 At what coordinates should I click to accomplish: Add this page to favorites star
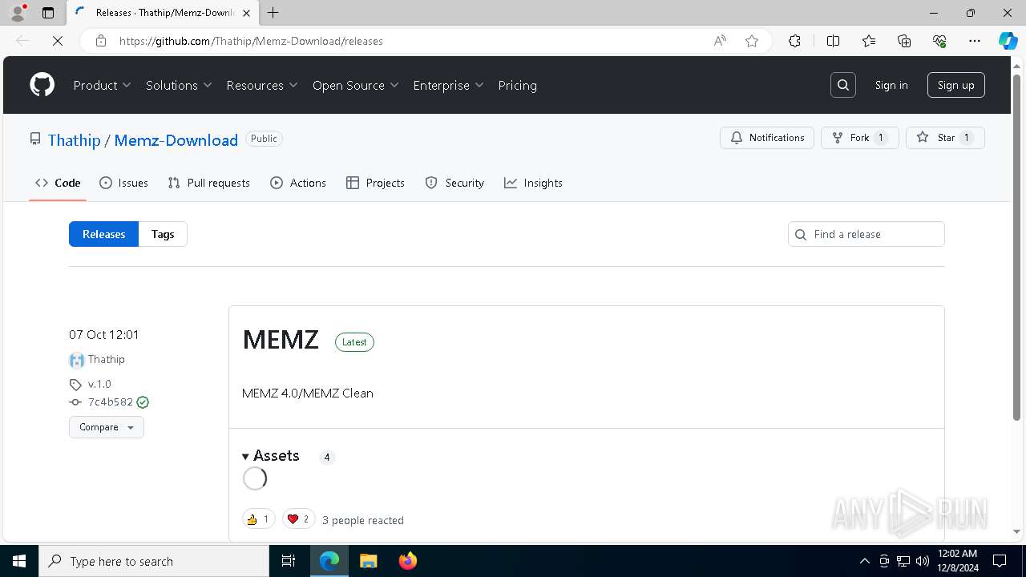click(x=752, y=41)
